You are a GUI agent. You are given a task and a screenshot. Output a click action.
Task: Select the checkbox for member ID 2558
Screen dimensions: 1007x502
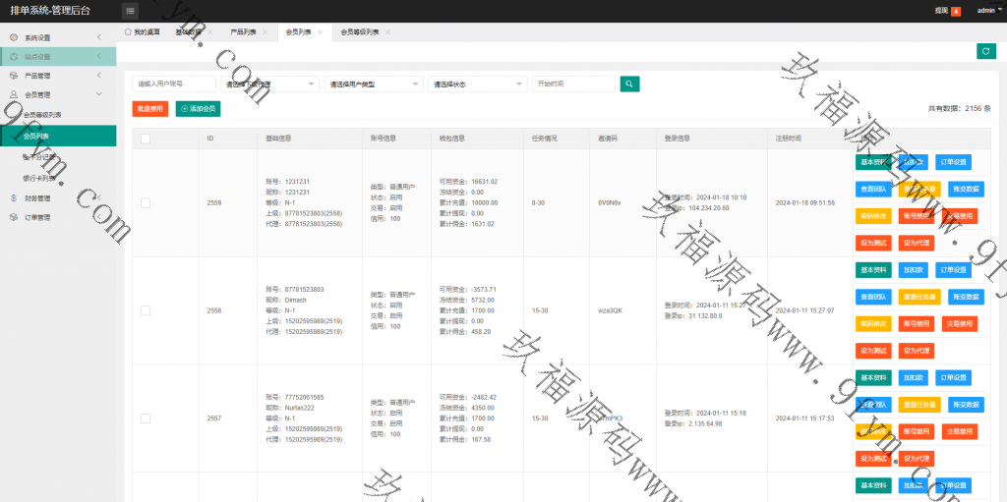coord(146,310)
